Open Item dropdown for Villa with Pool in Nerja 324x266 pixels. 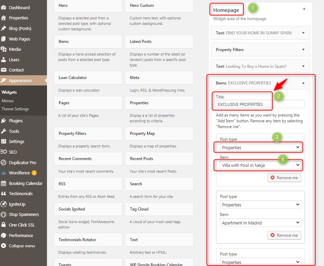(x=260, y=165)
